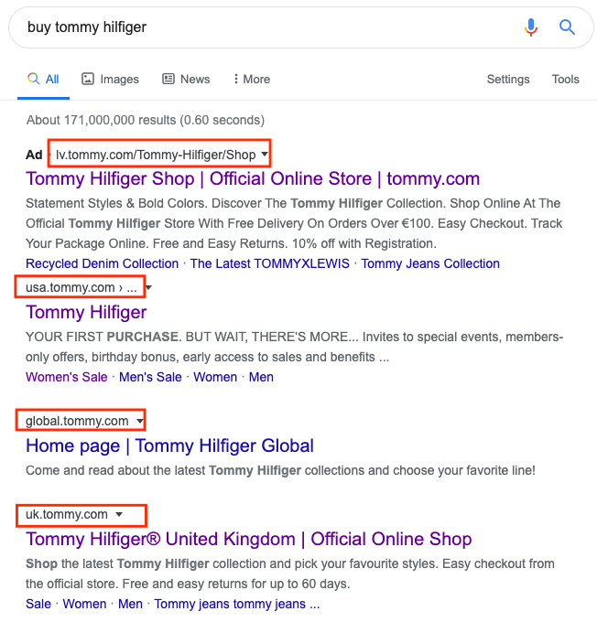Click the microphone voice search icon
Image resolution: width=597 pixels, height=622 pixels.
[531, 27]
